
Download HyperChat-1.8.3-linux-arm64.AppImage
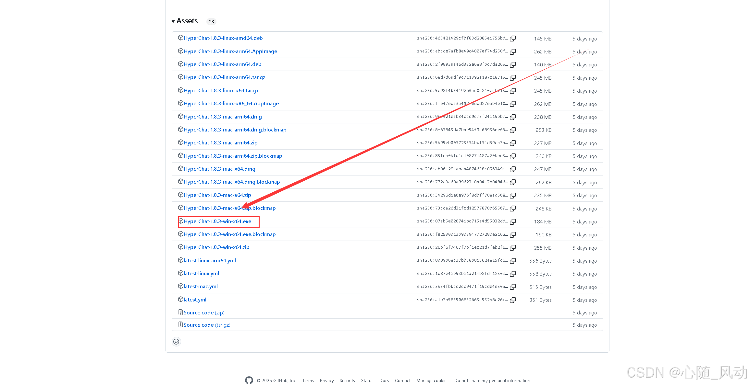230,51
